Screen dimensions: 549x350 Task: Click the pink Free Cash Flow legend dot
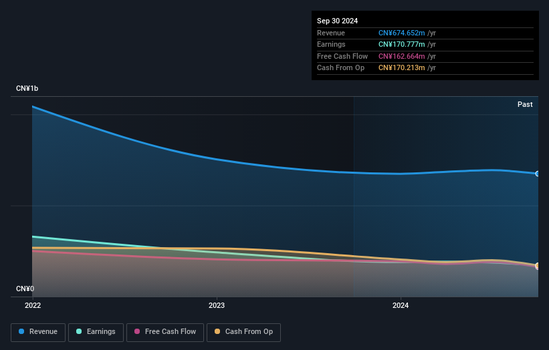137,331
